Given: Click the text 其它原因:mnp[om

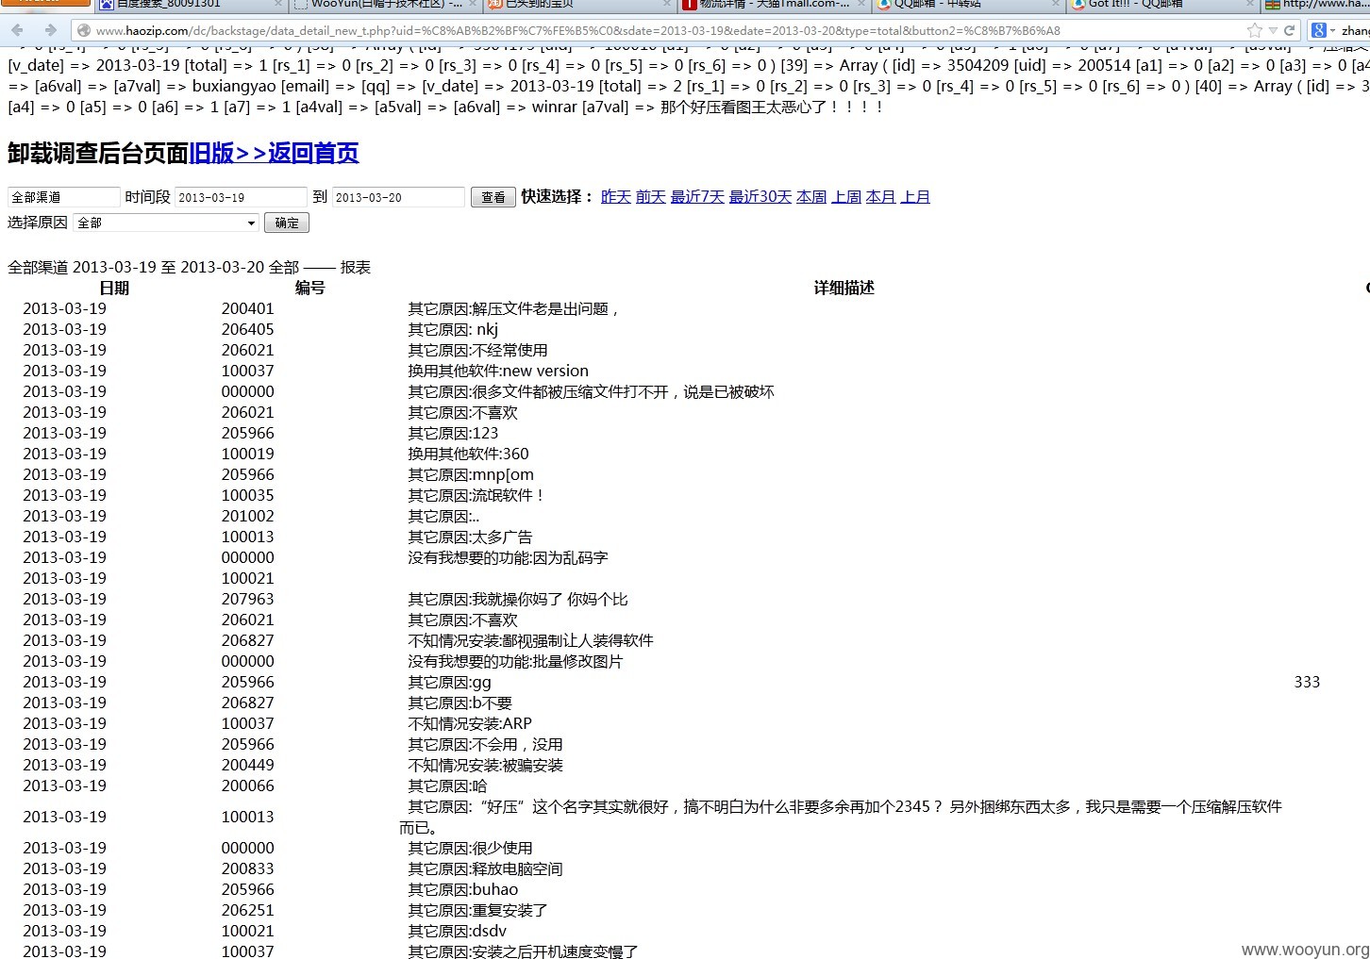Looking at the screenshot, I should click(x=471, y=474).
